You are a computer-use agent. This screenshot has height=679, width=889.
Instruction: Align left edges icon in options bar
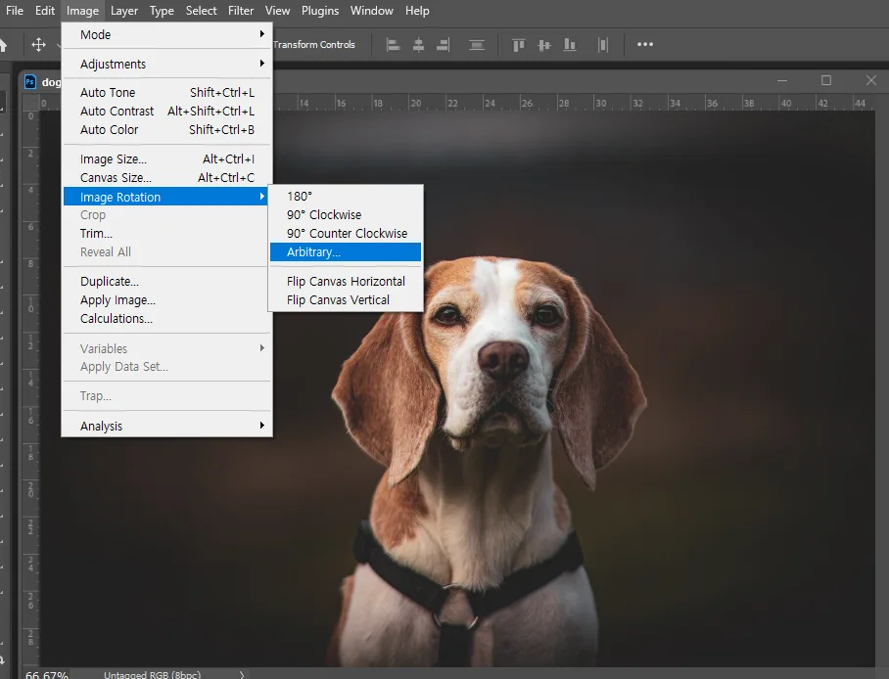[393, 45]
